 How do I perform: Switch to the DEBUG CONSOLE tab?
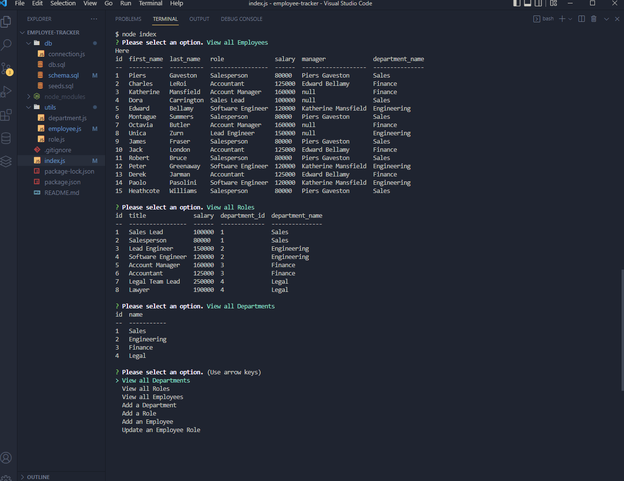click(241, 19)
